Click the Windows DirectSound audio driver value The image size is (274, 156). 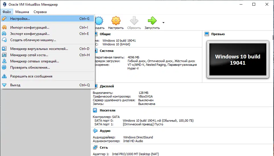coord(138,137)
